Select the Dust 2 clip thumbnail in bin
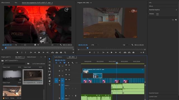179x100 pixels. pyautogui.click(x=12, y=91)
